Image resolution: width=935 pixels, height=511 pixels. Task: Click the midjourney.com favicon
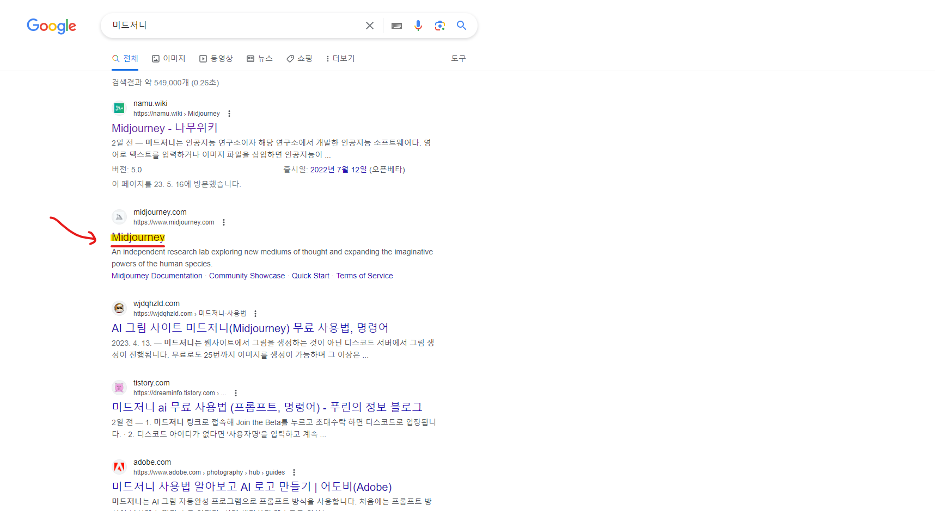119,217
